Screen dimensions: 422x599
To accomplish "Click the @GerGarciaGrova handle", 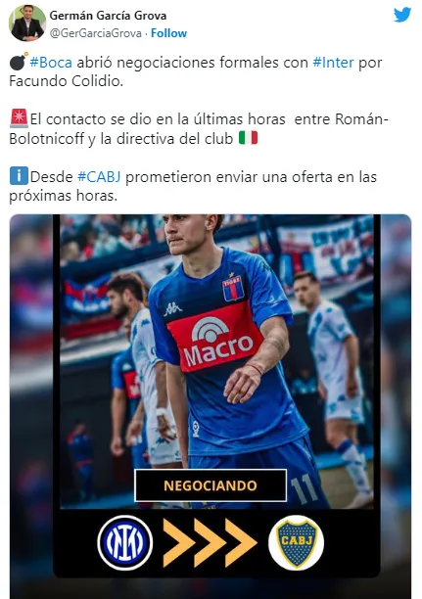I will (x=96, y=33).
